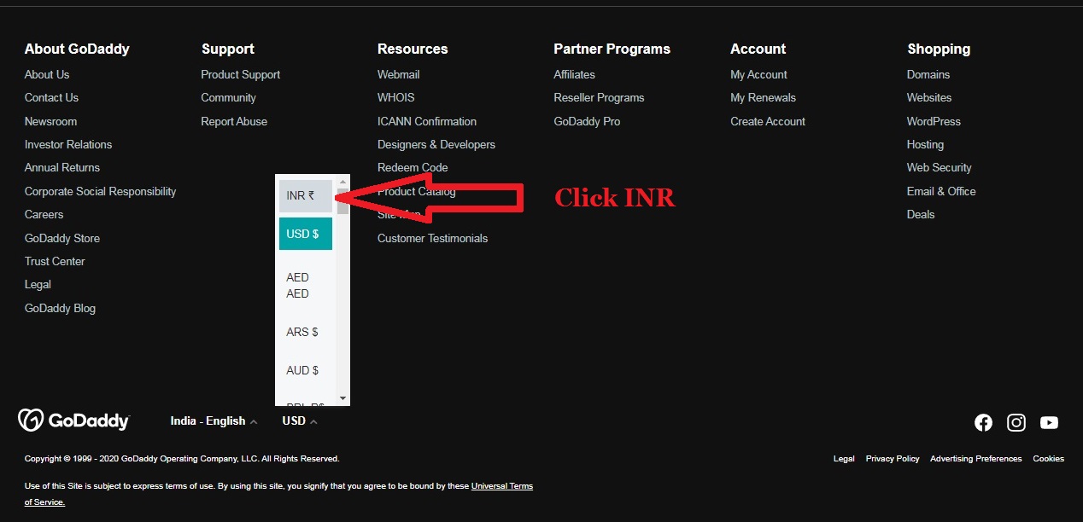Open Universal Terms of Service link
Viewport: 1083px width, 522px height.
click(502, 486)
